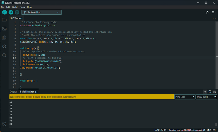Click the void loop() line

29,81
